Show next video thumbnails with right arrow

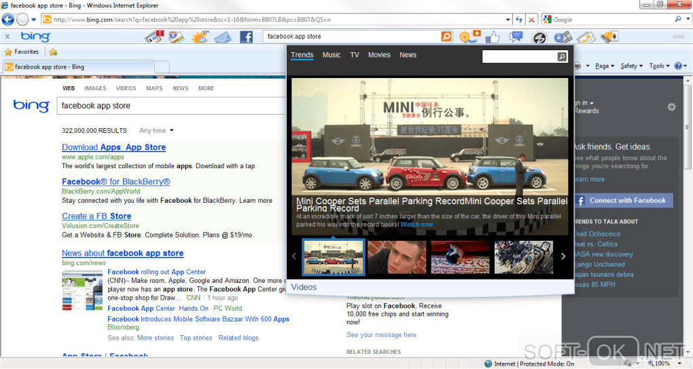pos(563,256)
